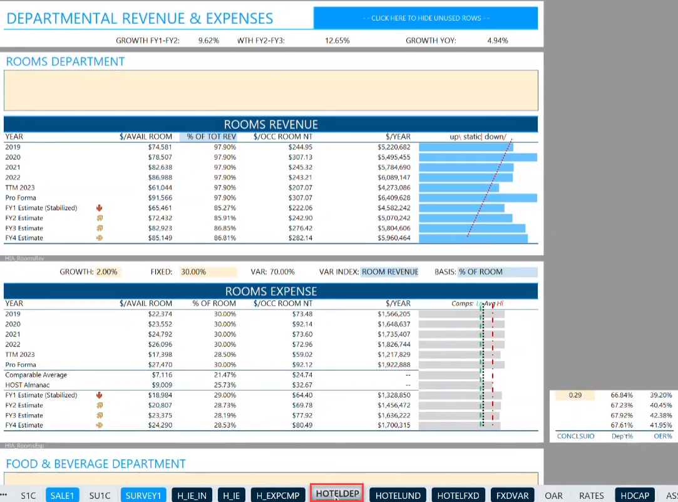The height and width of the screenshot is (502, 678).
Task: Select the ROOMS EXPENSE section header
Action: pos(270,291)
